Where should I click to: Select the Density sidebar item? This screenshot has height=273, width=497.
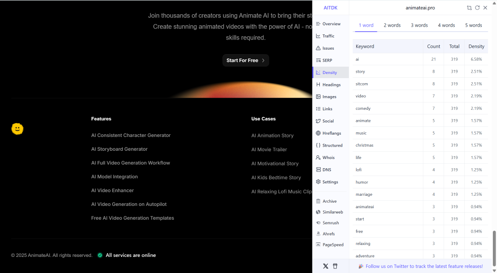click(x=330, y=73)
